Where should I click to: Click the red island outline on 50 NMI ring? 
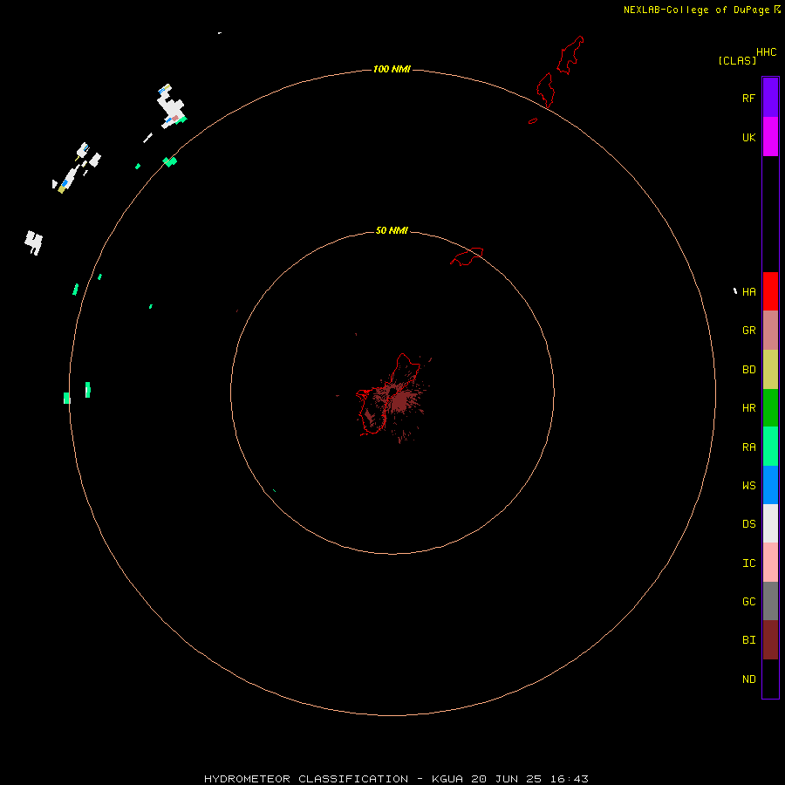click(x=468, y=256)
